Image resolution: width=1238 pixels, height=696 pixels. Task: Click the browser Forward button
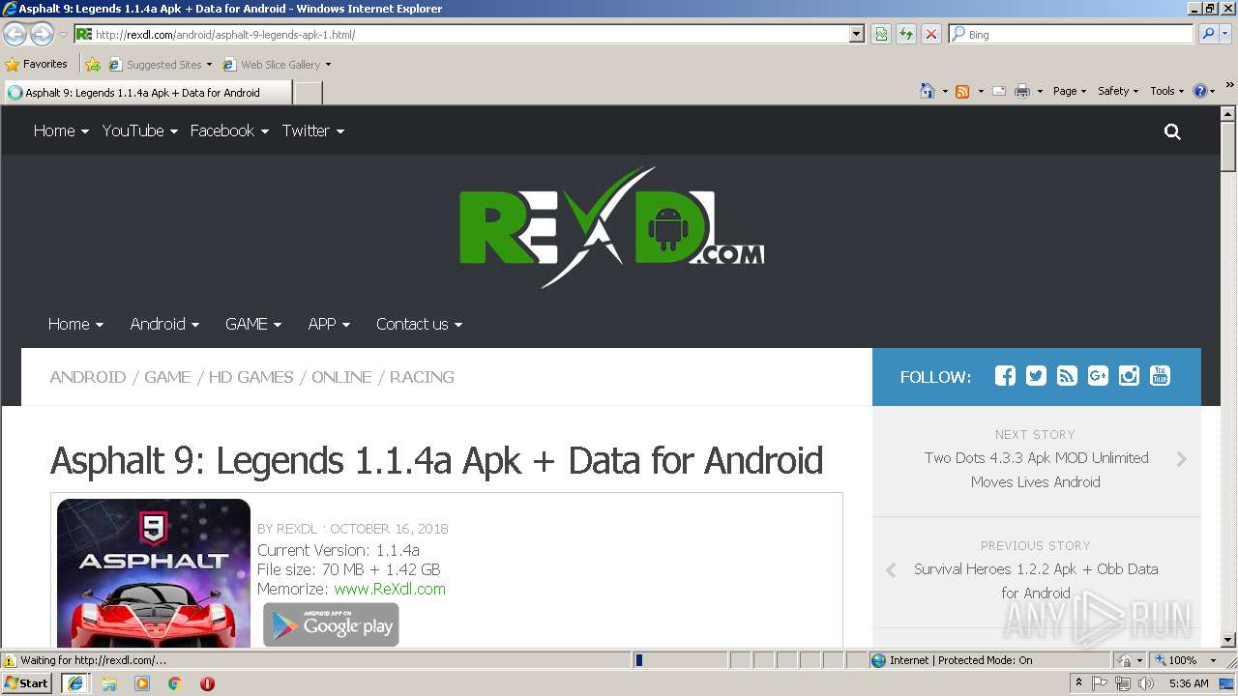[42, 34]
